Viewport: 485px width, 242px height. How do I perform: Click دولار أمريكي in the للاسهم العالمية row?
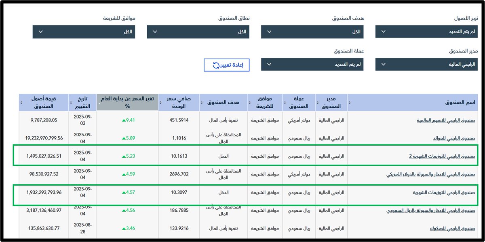tap(299, 120)
